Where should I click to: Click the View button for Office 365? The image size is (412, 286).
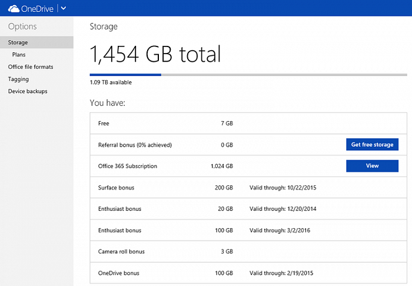coord(372,166)
